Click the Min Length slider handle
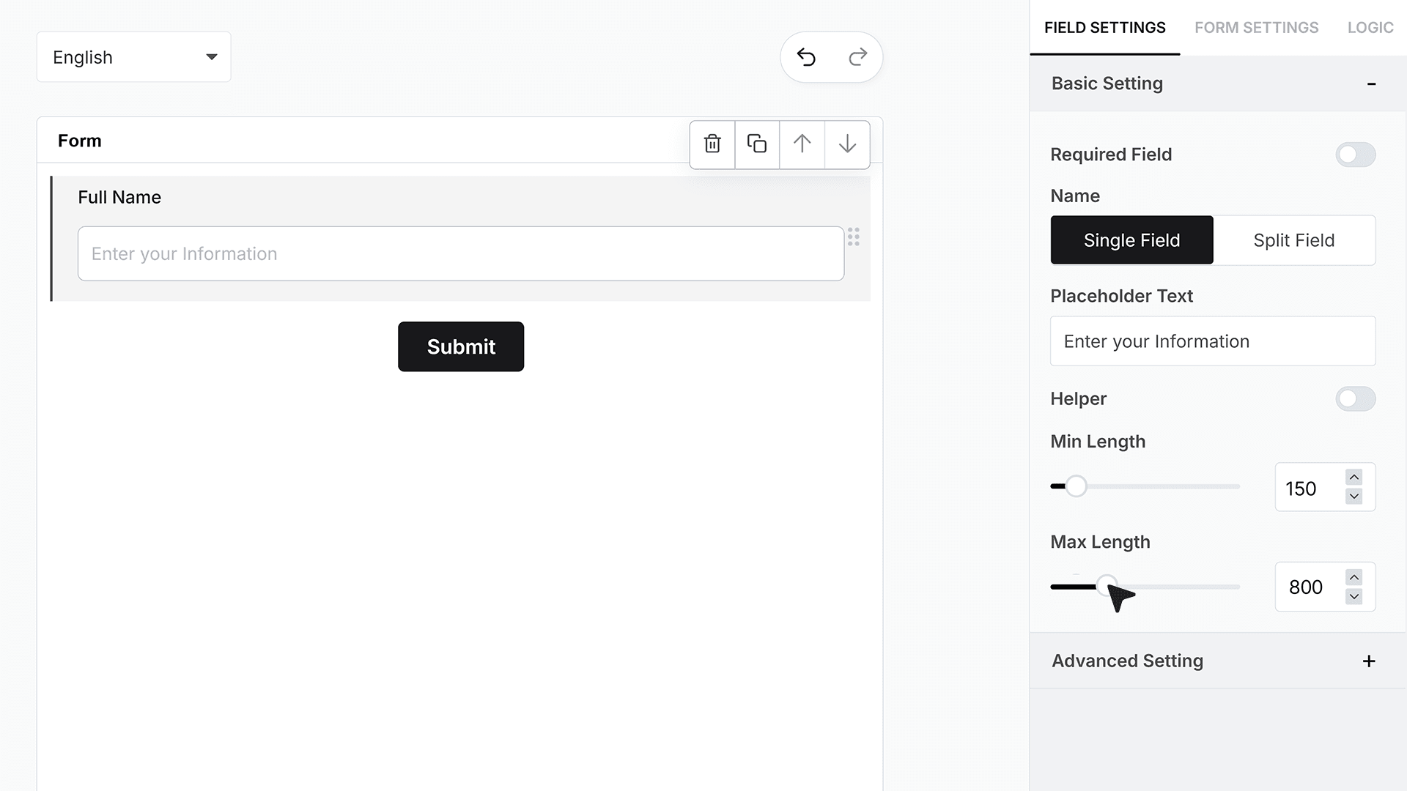 [x=1076, y=486]
